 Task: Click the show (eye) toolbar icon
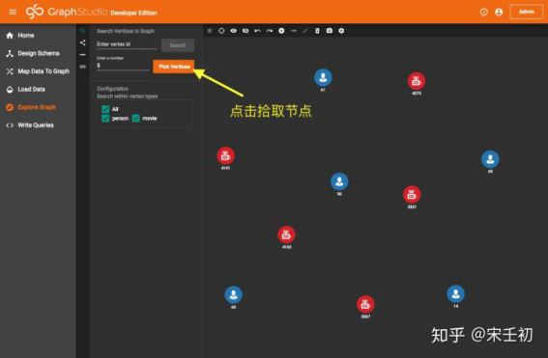pos(234,31)
